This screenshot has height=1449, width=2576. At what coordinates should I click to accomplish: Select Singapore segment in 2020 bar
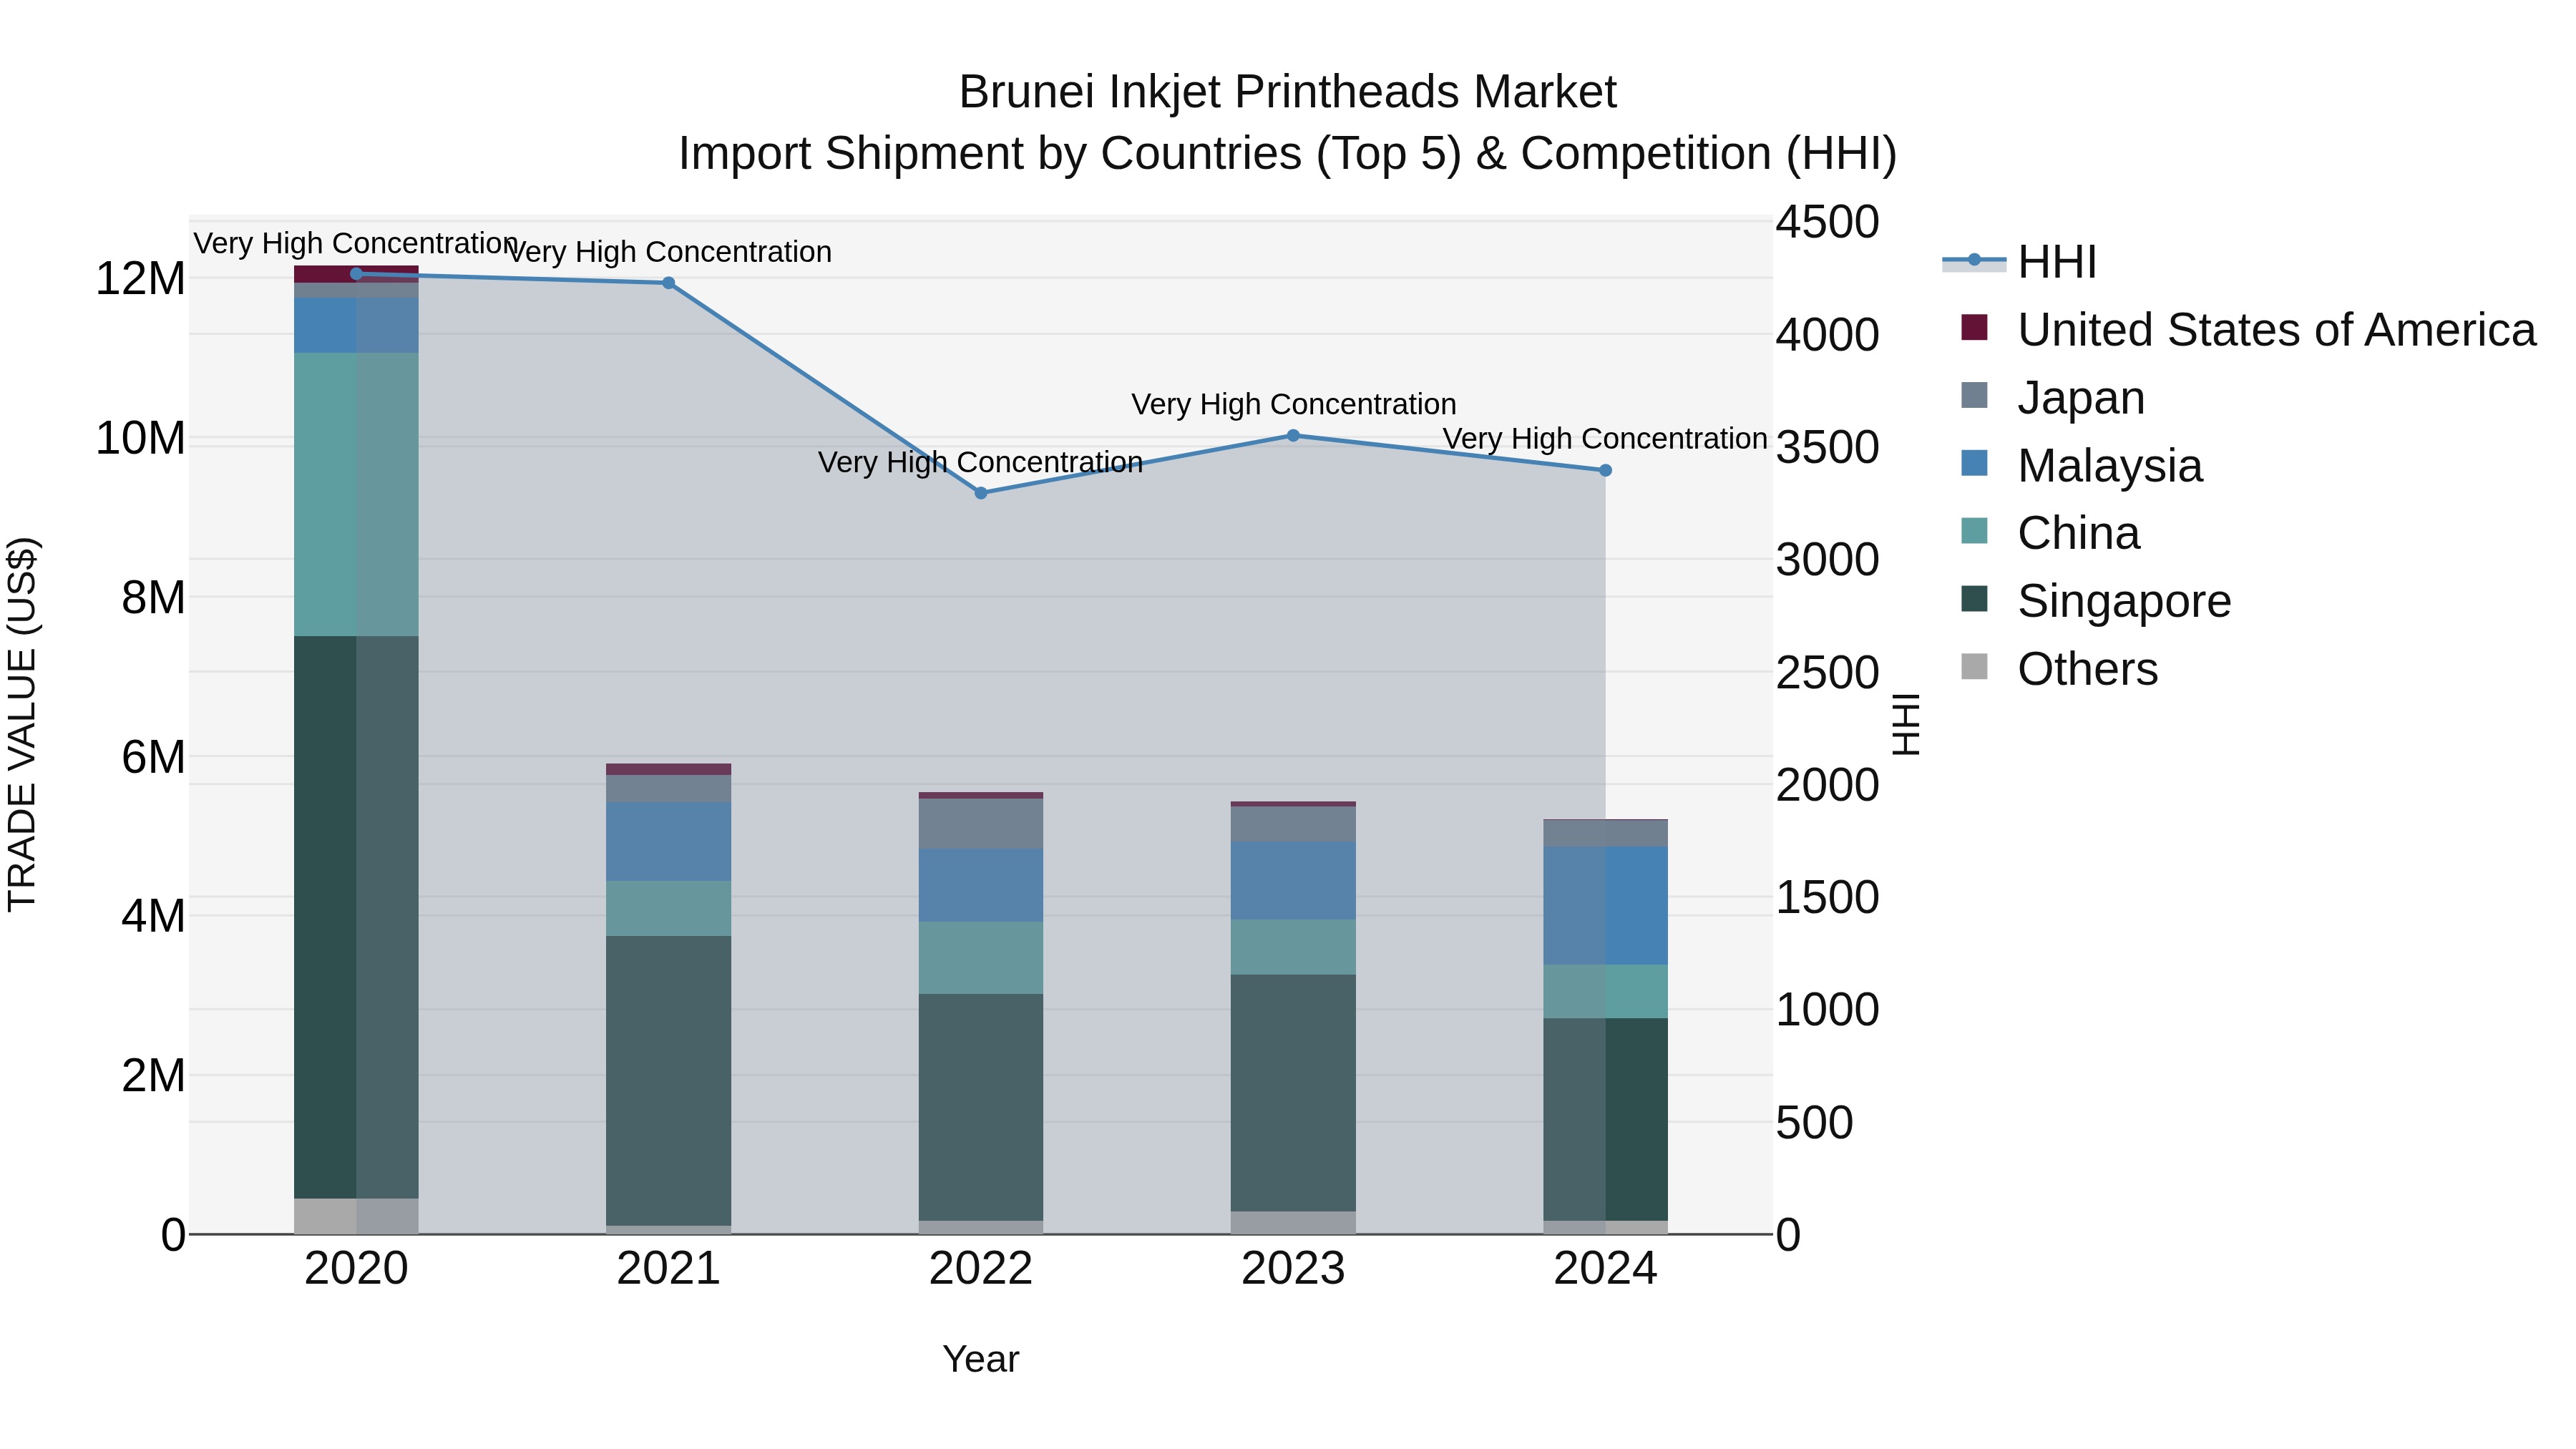tap(356, 917)
